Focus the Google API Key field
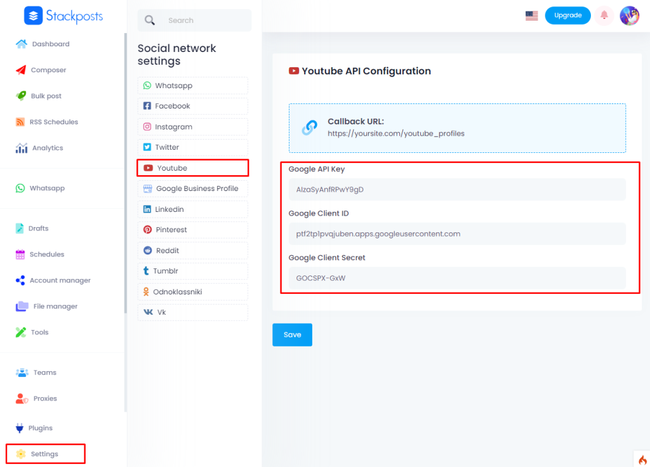This screenshot has width=650, height=467. (457, 189)
